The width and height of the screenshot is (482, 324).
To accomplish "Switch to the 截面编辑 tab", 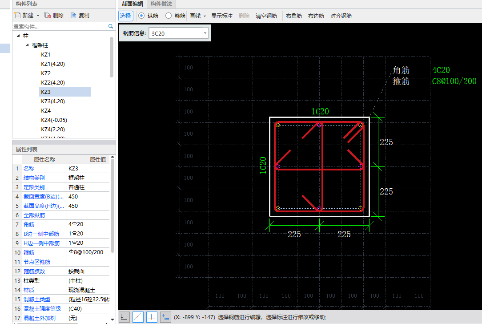I will [133, 4].
